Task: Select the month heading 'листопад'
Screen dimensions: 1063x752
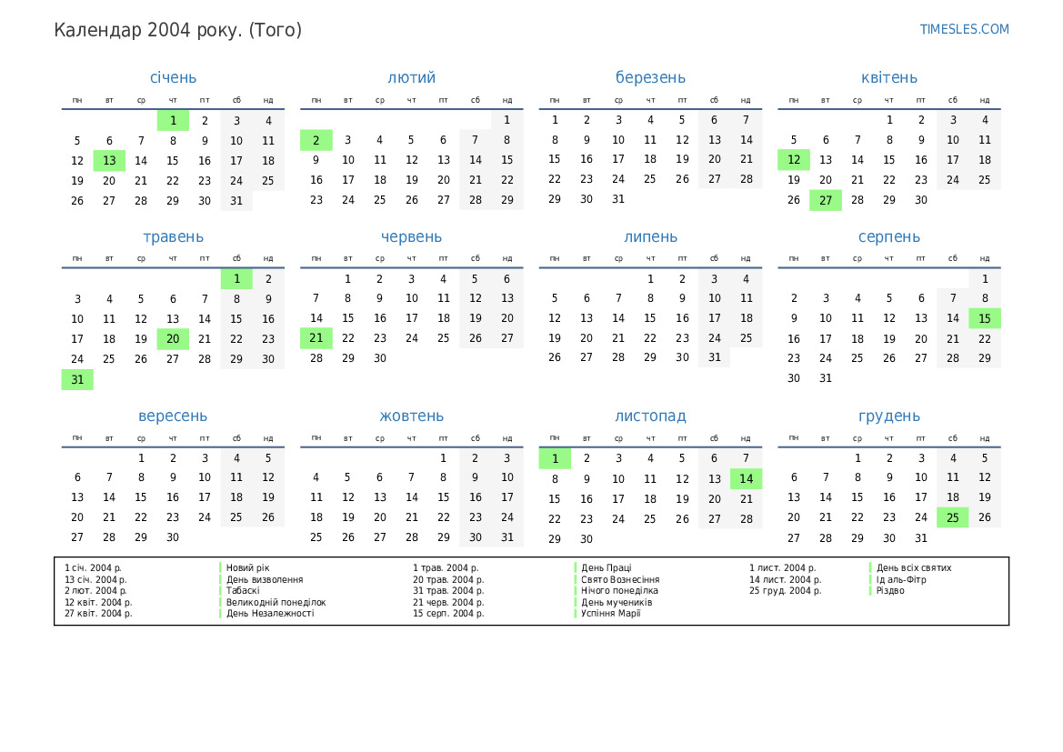Action: (x=650, y=416)
